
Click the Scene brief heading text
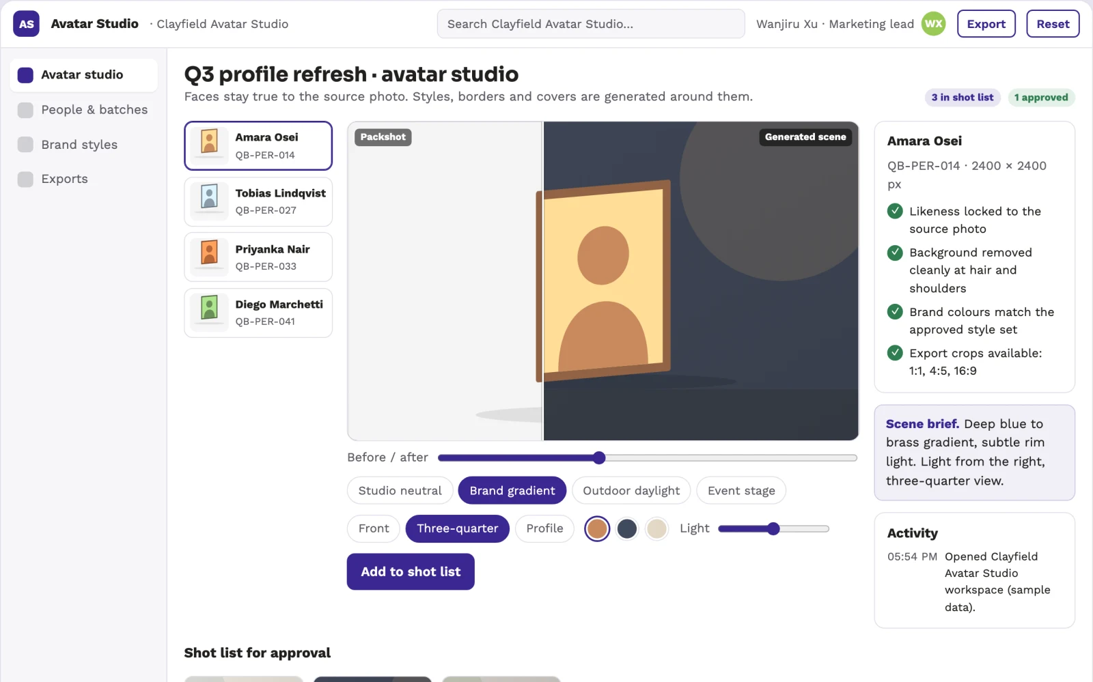coord(922,424)
